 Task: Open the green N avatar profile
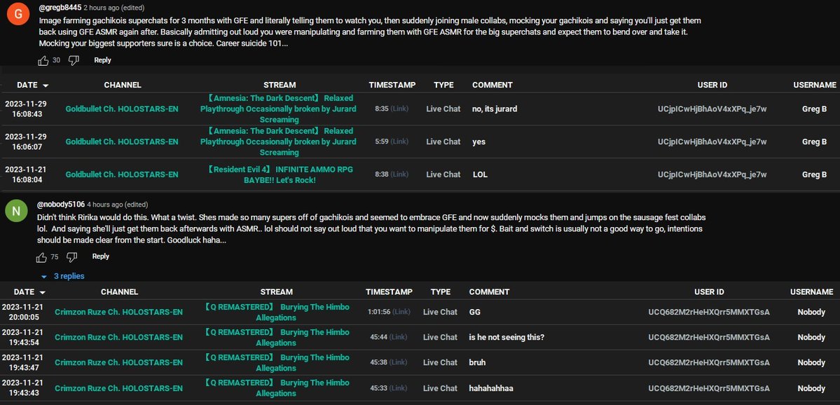click(16, 211)
